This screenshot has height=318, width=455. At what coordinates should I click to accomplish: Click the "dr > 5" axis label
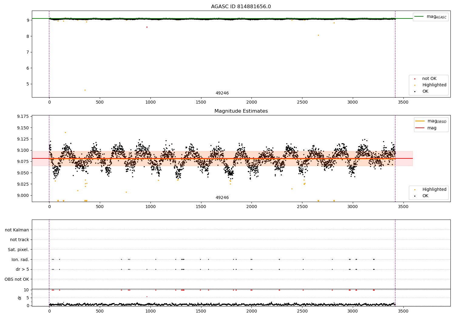tap(22, 270)
